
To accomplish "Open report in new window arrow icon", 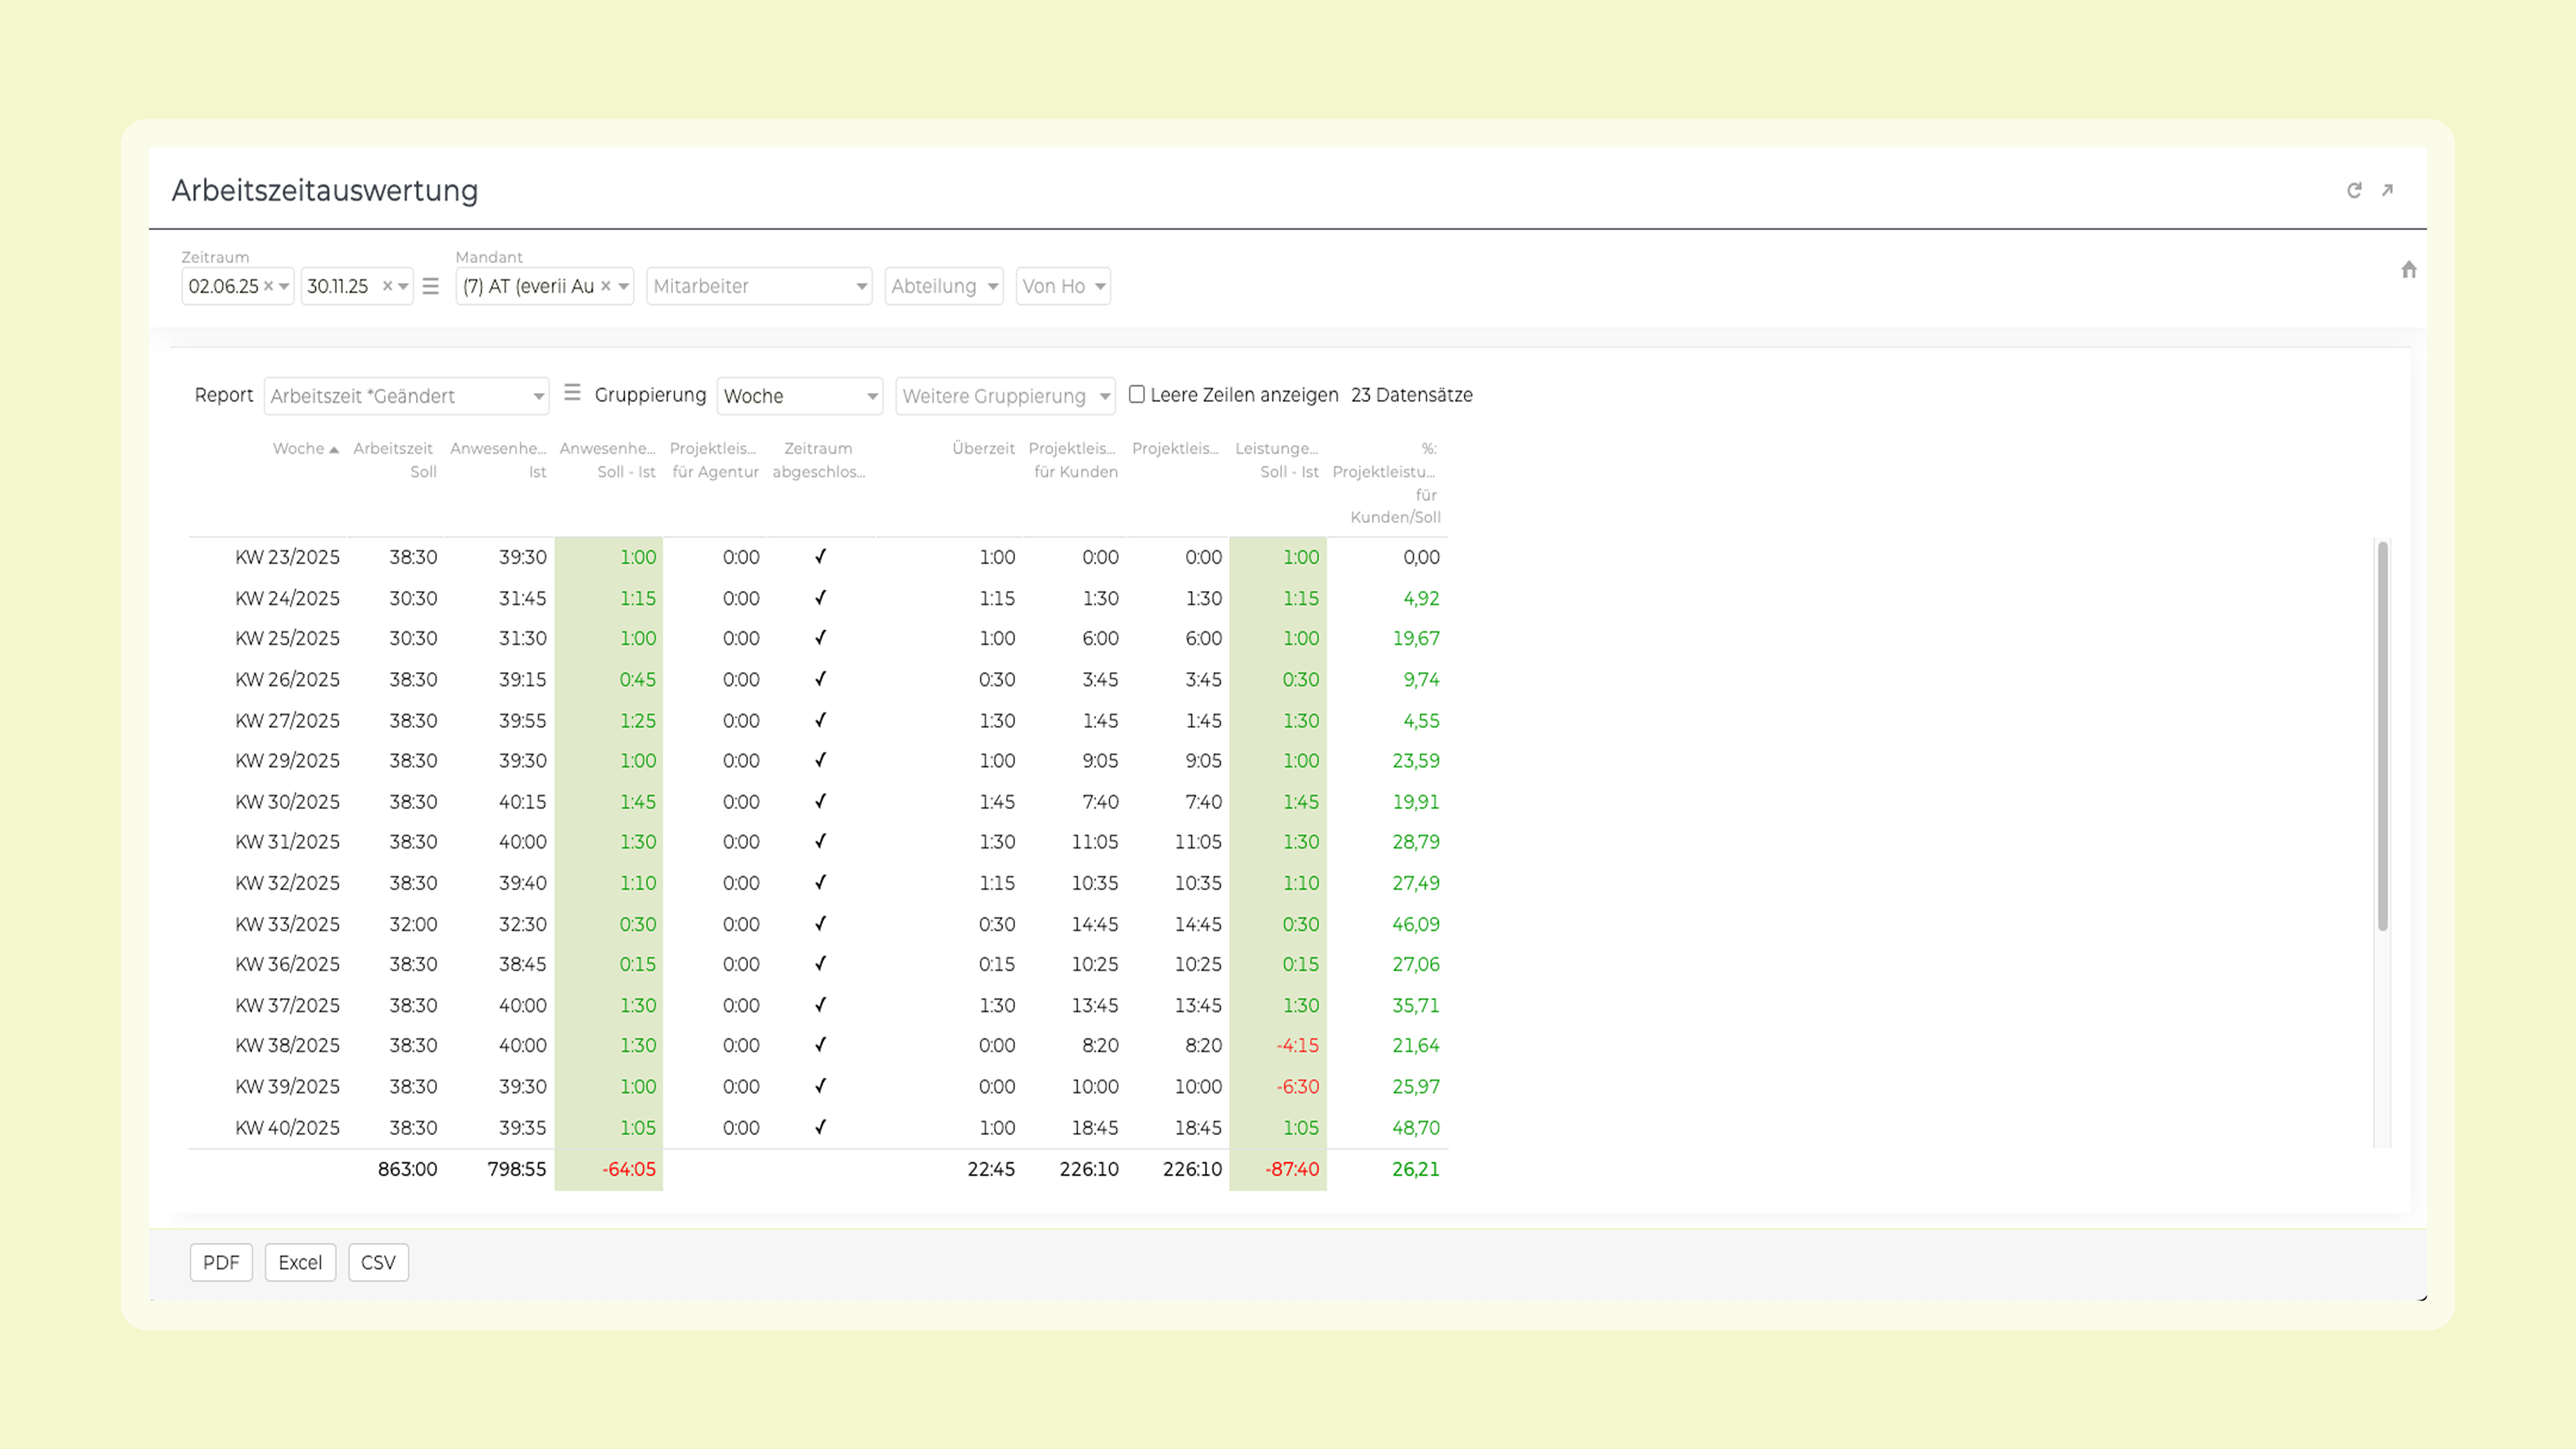I will (2387, 190).
